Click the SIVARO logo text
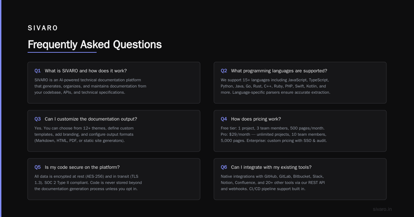 click(43, 28)
